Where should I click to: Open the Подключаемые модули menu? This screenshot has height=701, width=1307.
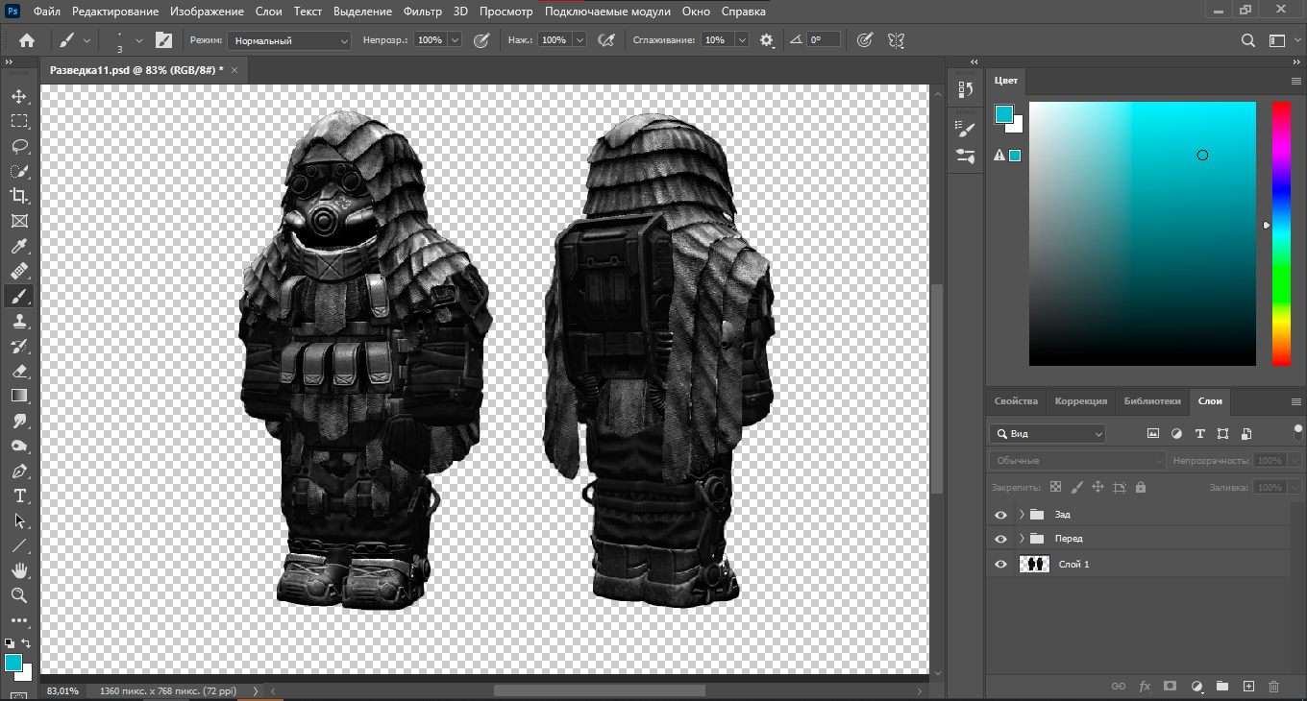click(608, 12)
